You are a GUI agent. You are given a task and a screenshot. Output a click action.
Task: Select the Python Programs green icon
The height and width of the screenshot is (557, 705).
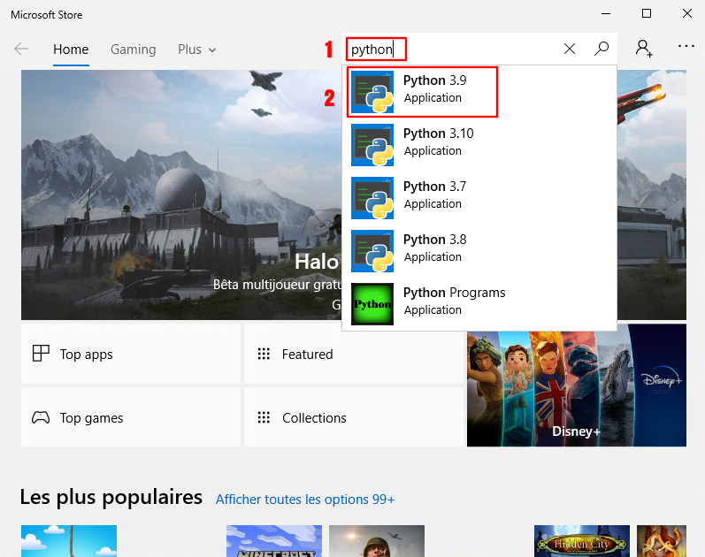372,304
